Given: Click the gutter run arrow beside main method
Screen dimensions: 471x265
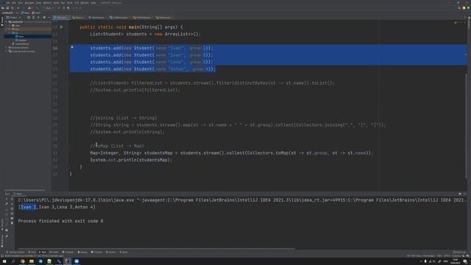Looking at the screenshot, I should click(62, 26).
